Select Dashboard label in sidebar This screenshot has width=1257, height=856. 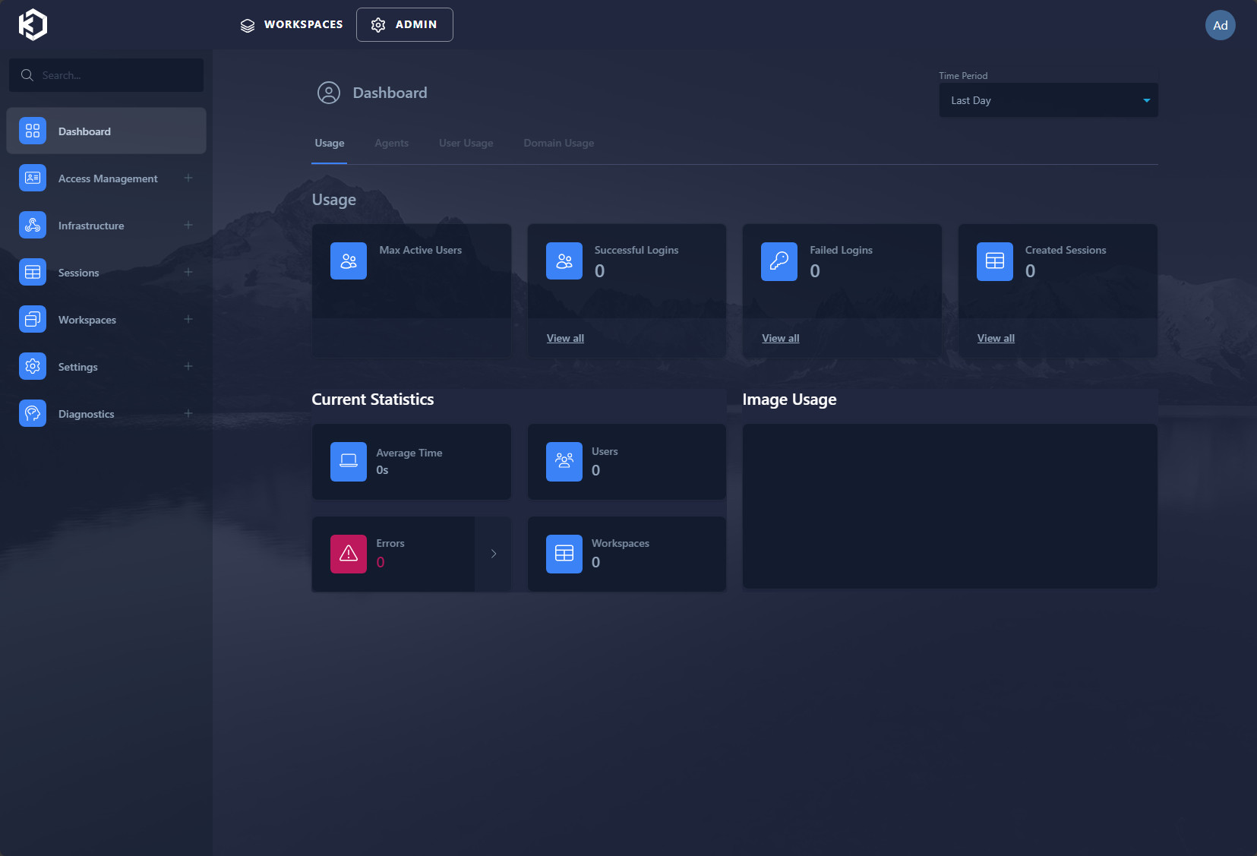[84, 131]
